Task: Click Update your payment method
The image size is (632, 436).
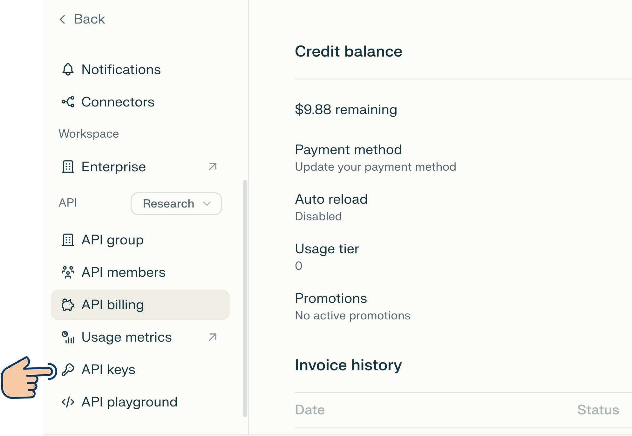Action: 375,167
